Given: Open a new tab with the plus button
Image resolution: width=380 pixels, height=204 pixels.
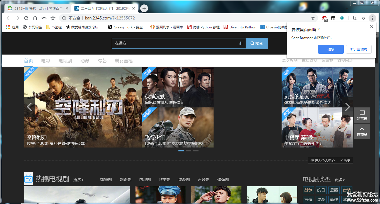Looking at the screenshot, I should pyautogui.click(x=144, y=8).
